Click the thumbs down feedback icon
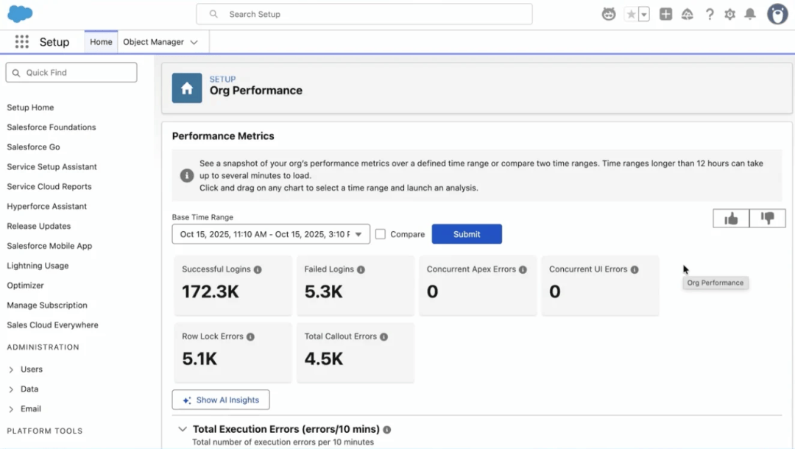This screenshot has width=795, height=449. tap(768, 218)
